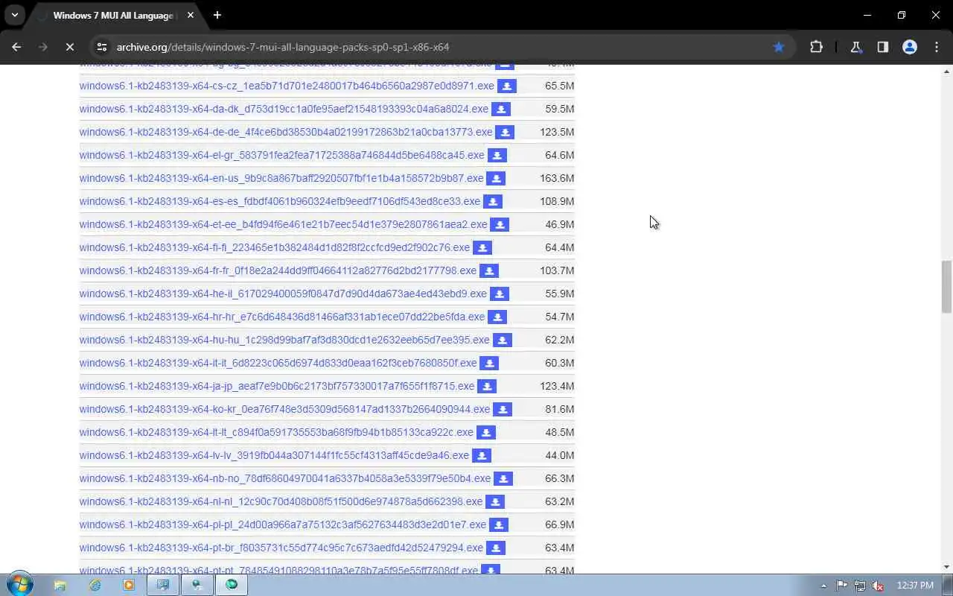Click the download icon next to es-es file
This screenshot has height=596, width=953.
coord(493,202)
